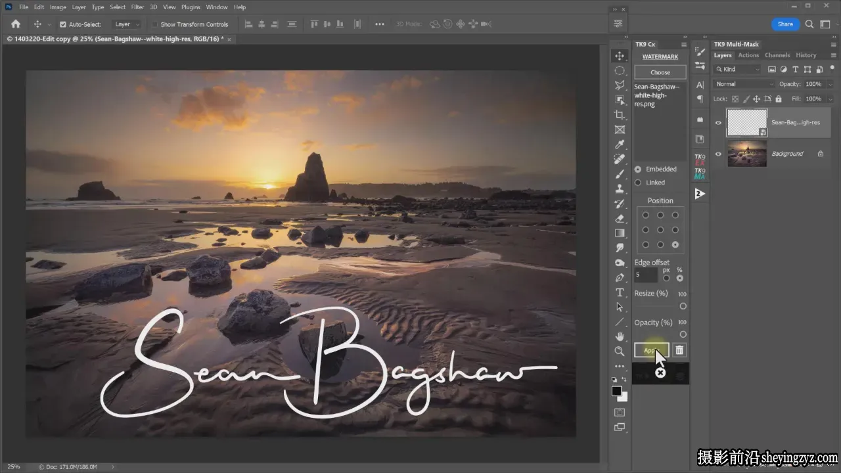The image size is (841, 473).
Task: Select the Path Selection tool
Action: [x=620, y=307]
